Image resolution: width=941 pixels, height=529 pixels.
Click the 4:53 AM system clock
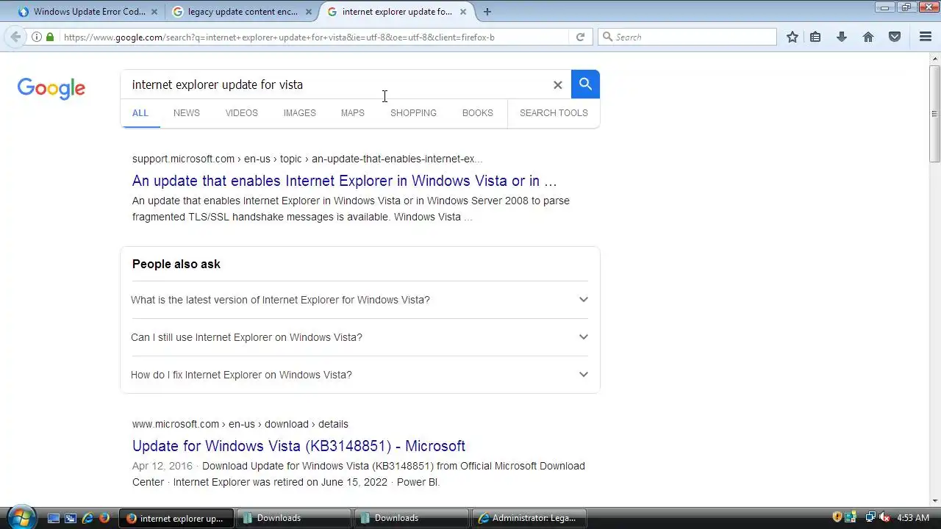[913, 518]
